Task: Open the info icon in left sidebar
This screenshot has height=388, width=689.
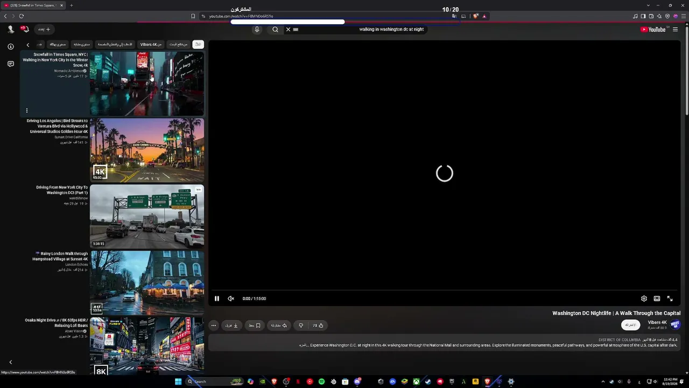Action: tap(11, 47)
